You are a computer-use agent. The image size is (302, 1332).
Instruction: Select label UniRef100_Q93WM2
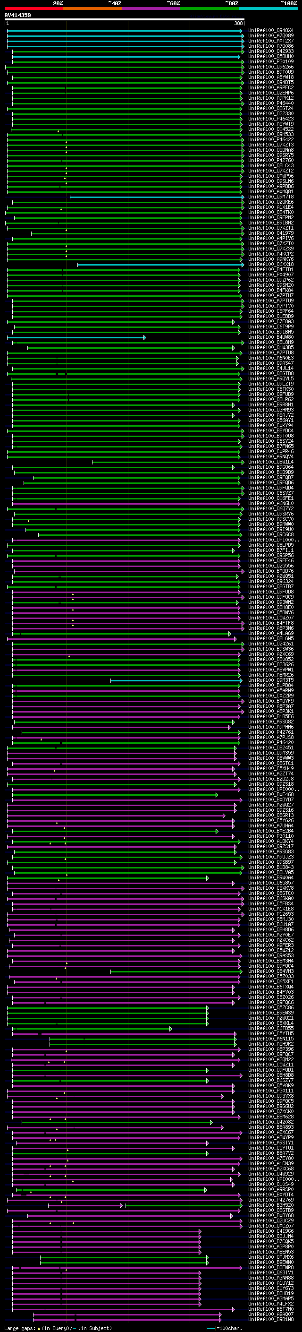(271, 602)
